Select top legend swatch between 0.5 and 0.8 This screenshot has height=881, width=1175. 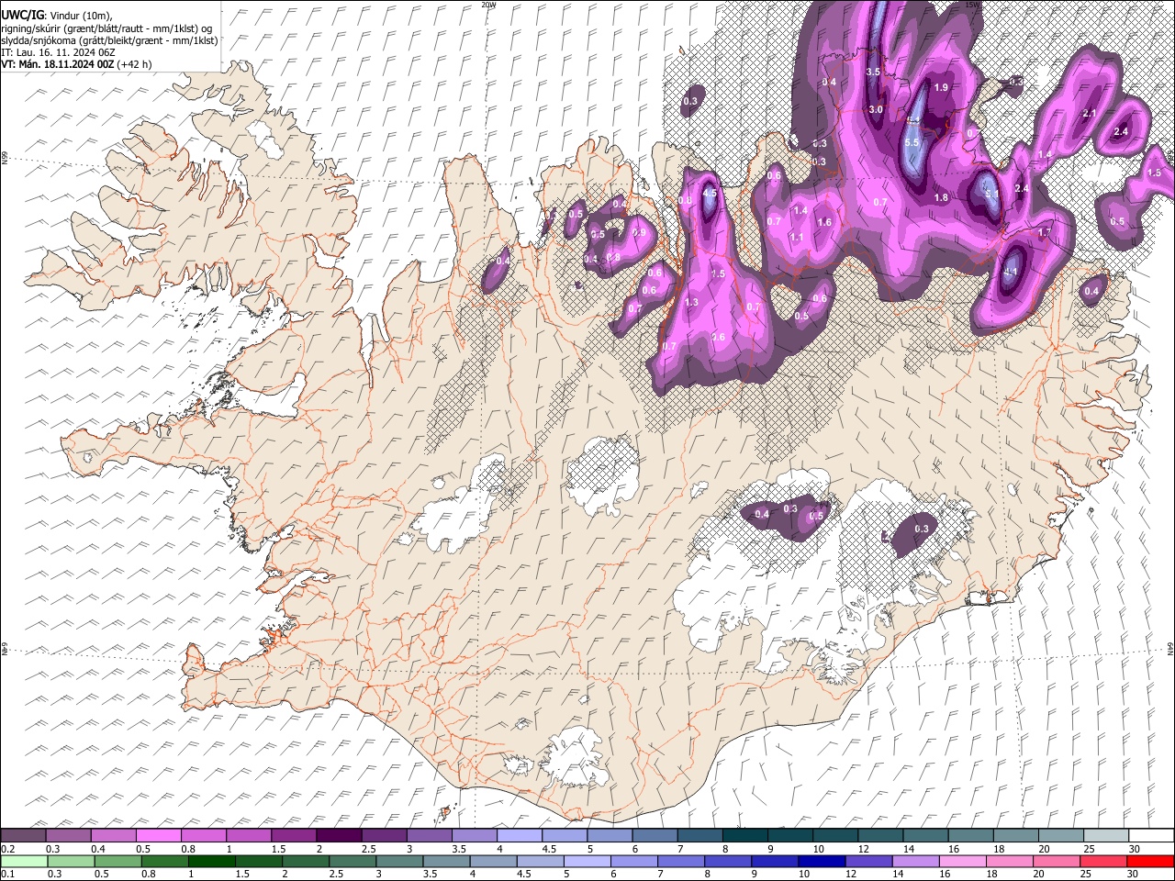(x=159, y=835)
